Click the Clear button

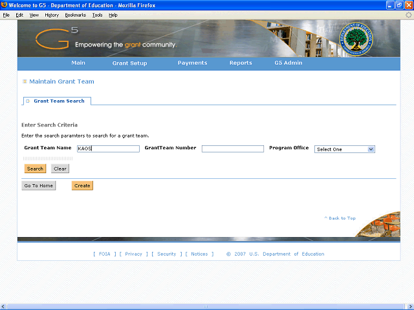(60, 169)
